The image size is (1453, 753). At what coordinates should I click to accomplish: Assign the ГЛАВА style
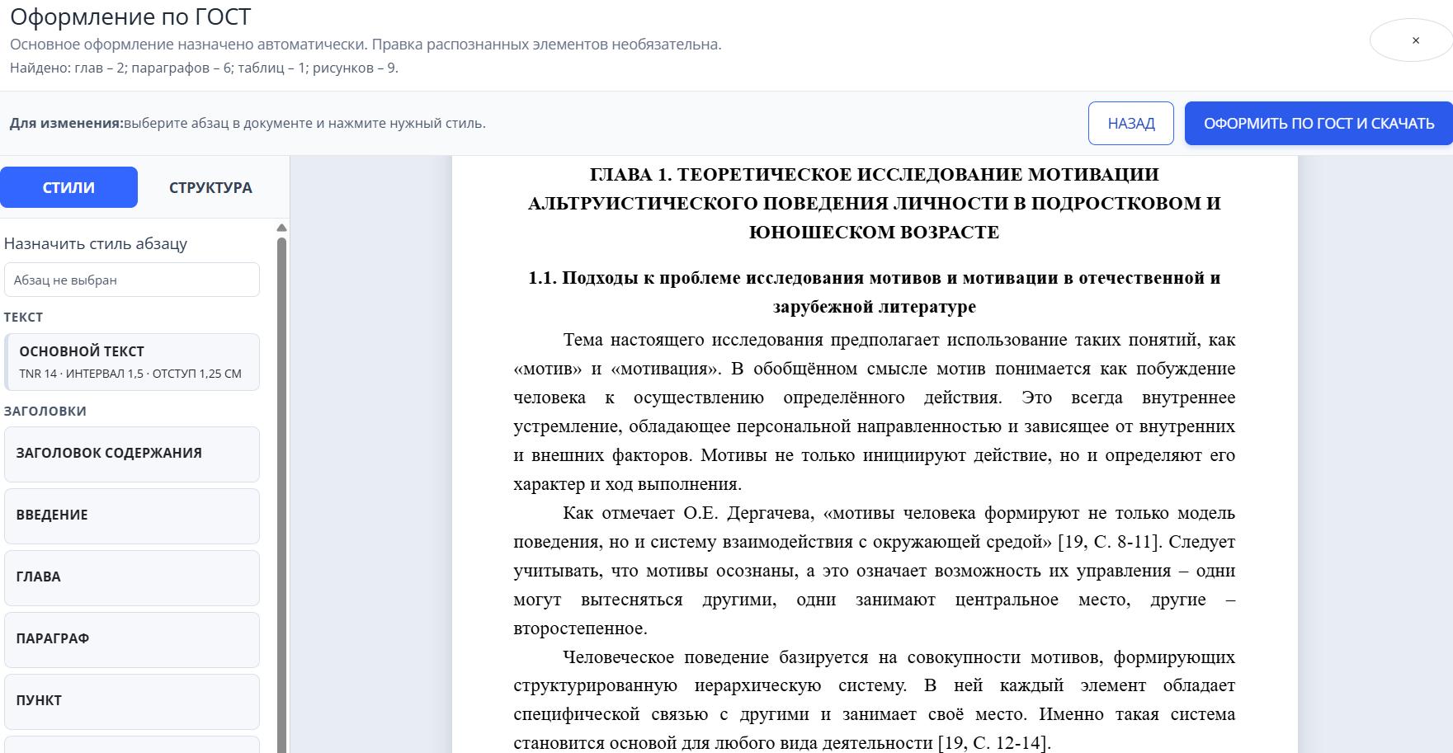point(132,577)
